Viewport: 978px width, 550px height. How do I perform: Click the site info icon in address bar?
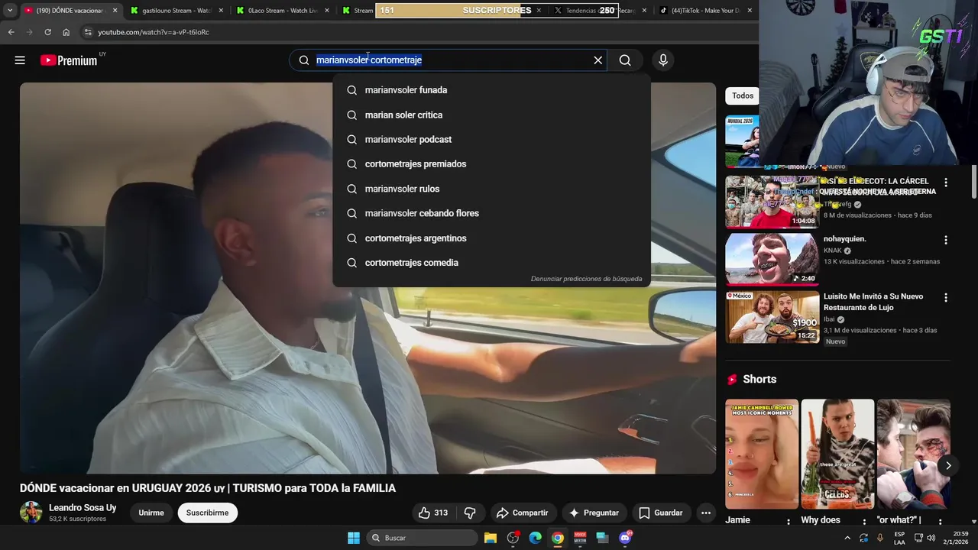(88, 32)
